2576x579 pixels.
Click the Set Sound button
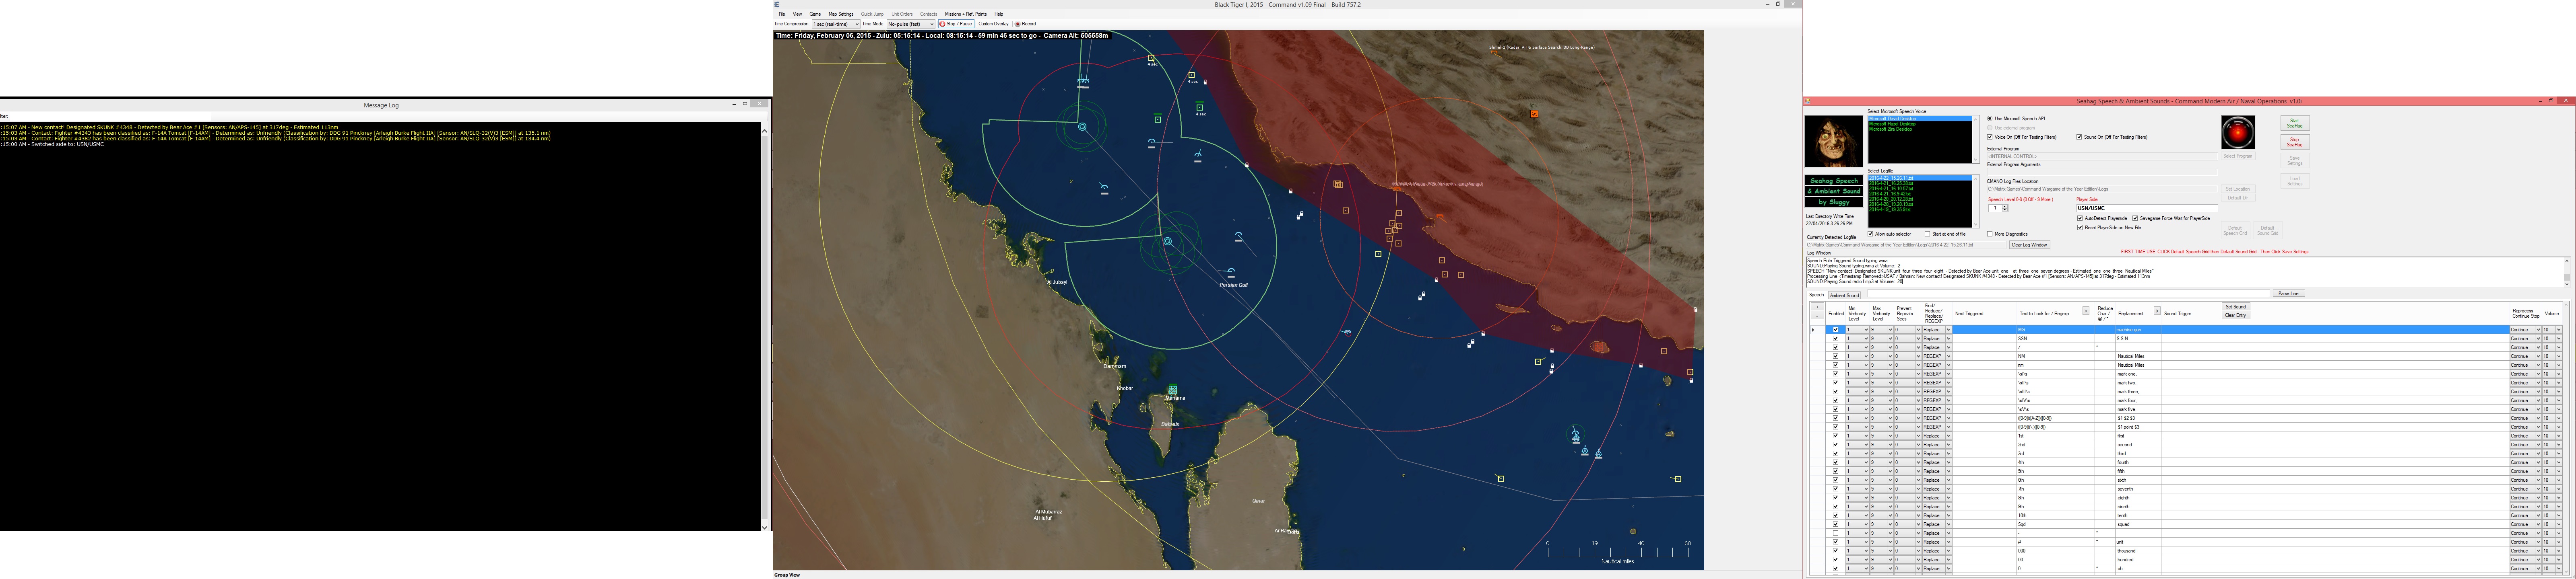(2236, 306)
